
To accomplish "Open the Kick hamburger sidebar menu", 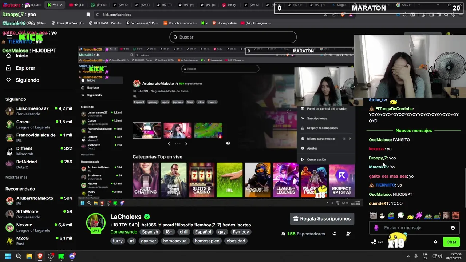I will 10,37.
